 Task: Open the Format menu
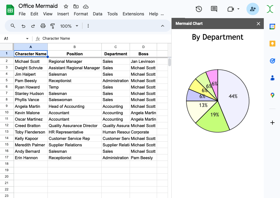[81, 14]
